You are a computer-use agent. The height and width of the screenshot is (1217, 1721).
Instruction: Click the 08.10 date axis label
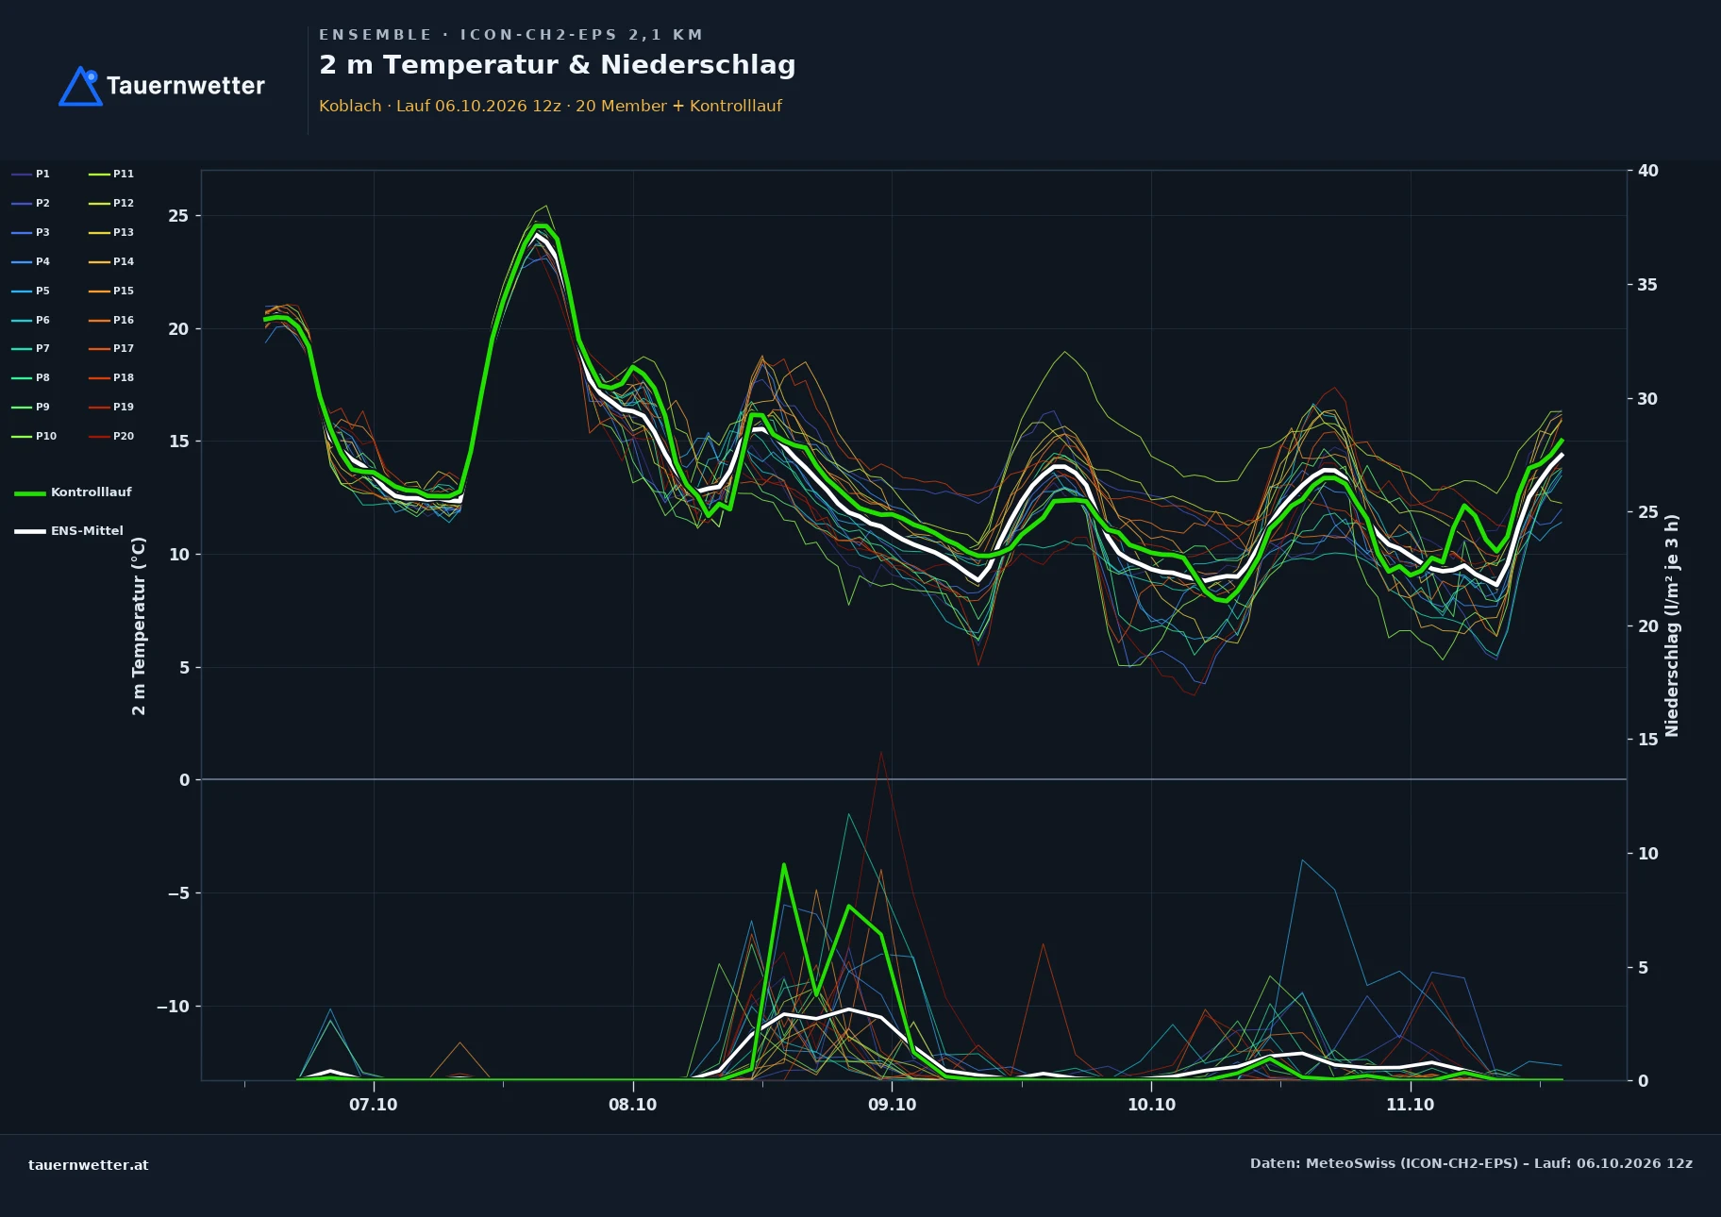tap(632, 1105)
